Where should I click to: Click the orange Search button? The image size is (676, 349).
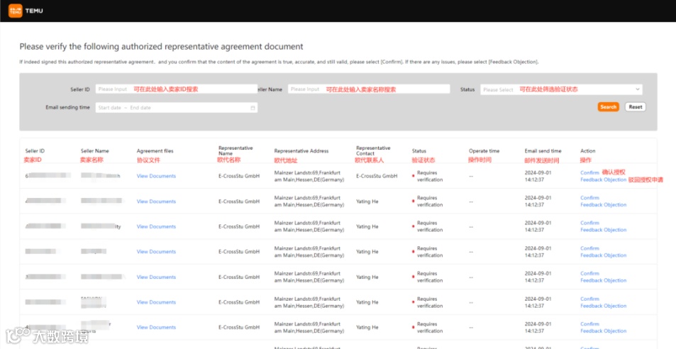(609, 107)
